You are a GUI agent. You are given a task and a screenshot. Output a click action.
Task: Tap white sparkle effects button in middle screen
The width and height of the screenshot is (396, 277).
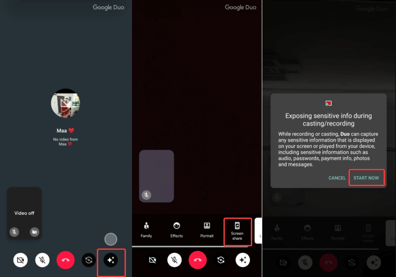(x=243, y=260)
